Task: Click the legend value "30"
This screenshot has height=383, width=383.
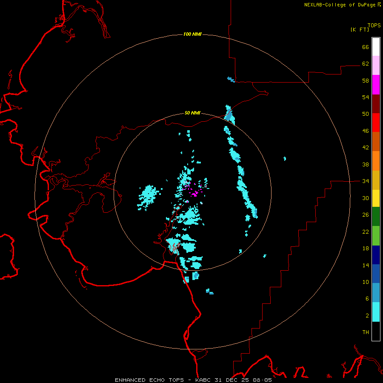Action: tap(366, 198)
